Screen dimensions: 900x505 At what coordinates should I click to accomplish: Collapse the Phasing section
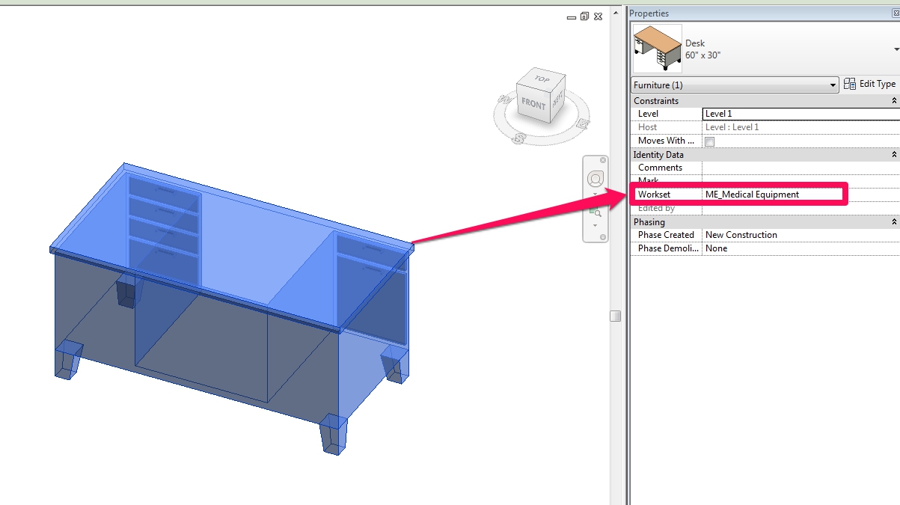[x=895, y=221]
